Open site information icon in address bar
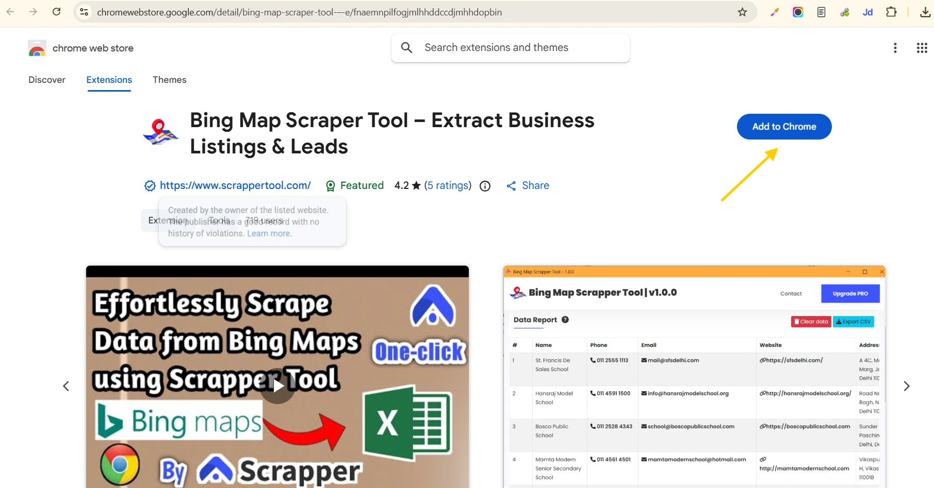Image resolution: width=934 pixels, height=488 pixels. pos(85,12)
